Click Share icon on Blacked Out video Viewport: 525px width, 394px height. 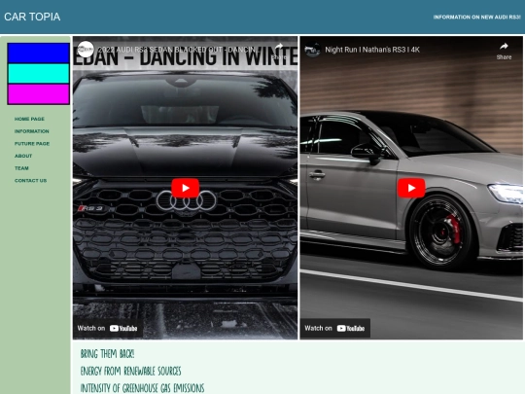click(279, 51)
